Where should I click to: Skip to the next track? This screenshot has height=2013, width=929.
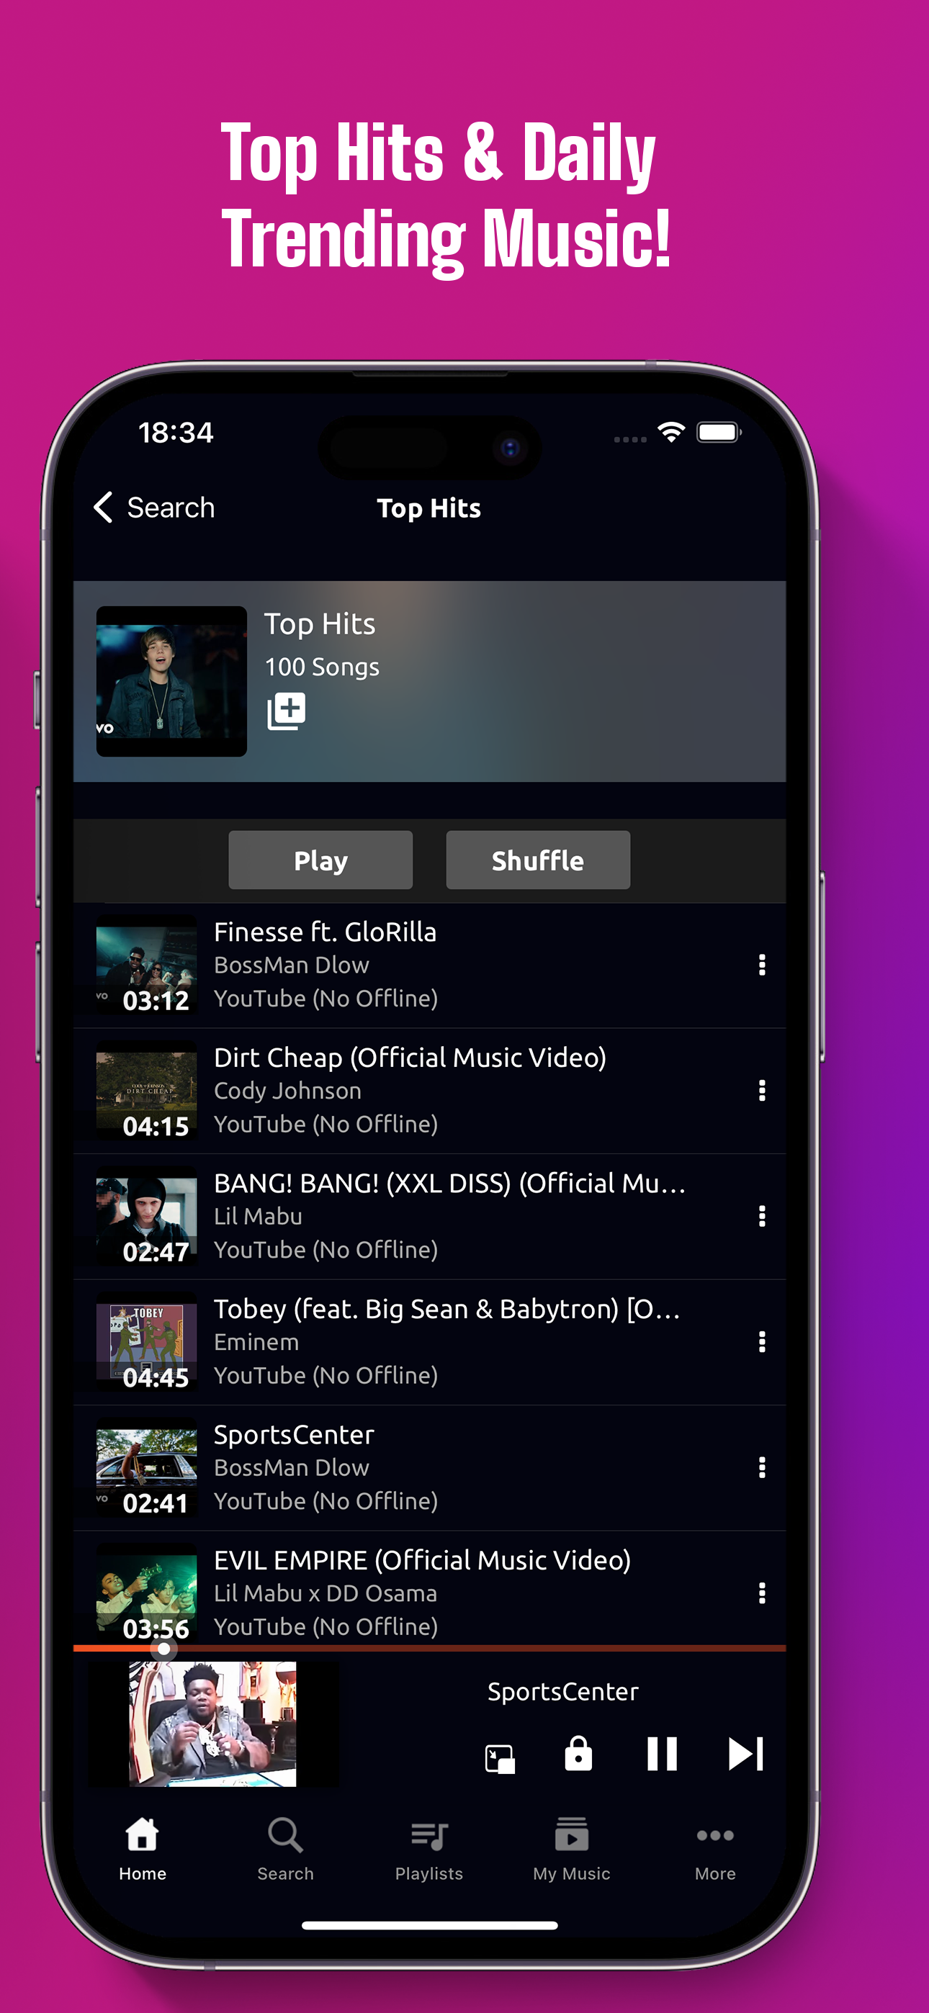[745, 1754]
